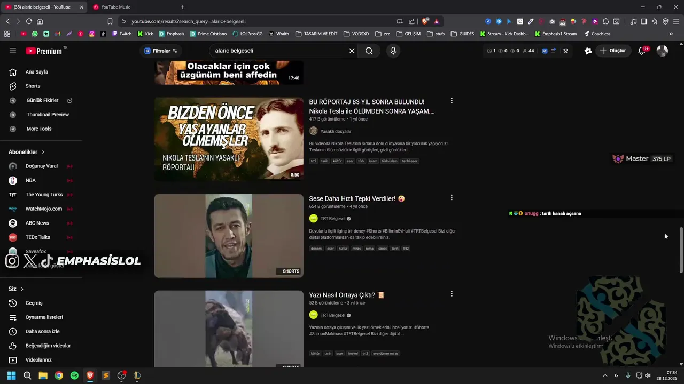Open the browser main menu
This screenshot has width=684, height=384.
676,21
